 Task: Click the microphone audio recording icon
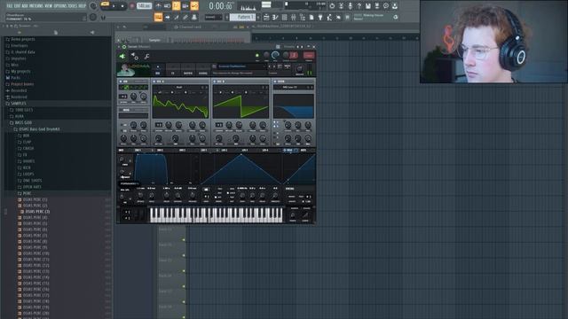(x=350, y=6)
